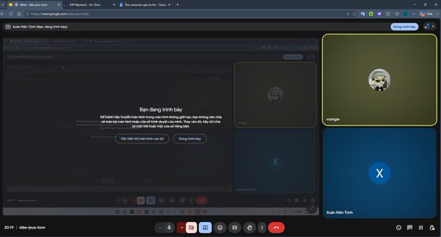441x237 pixels.
Task: Expand the shared-screen preview with corner arrow
Action: (311, 209)
